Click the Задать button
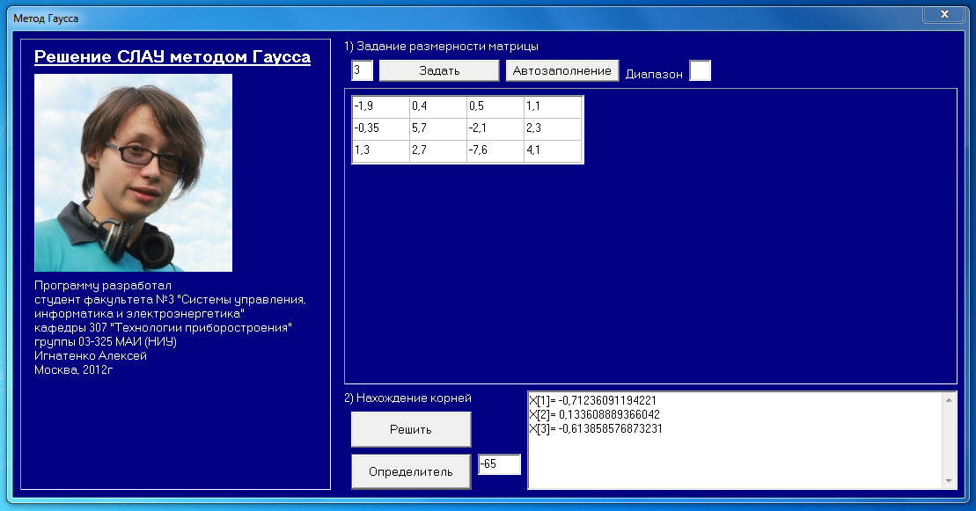Image resolution: width=976 pixels, height=511 pixels. [x=439, y=70]
